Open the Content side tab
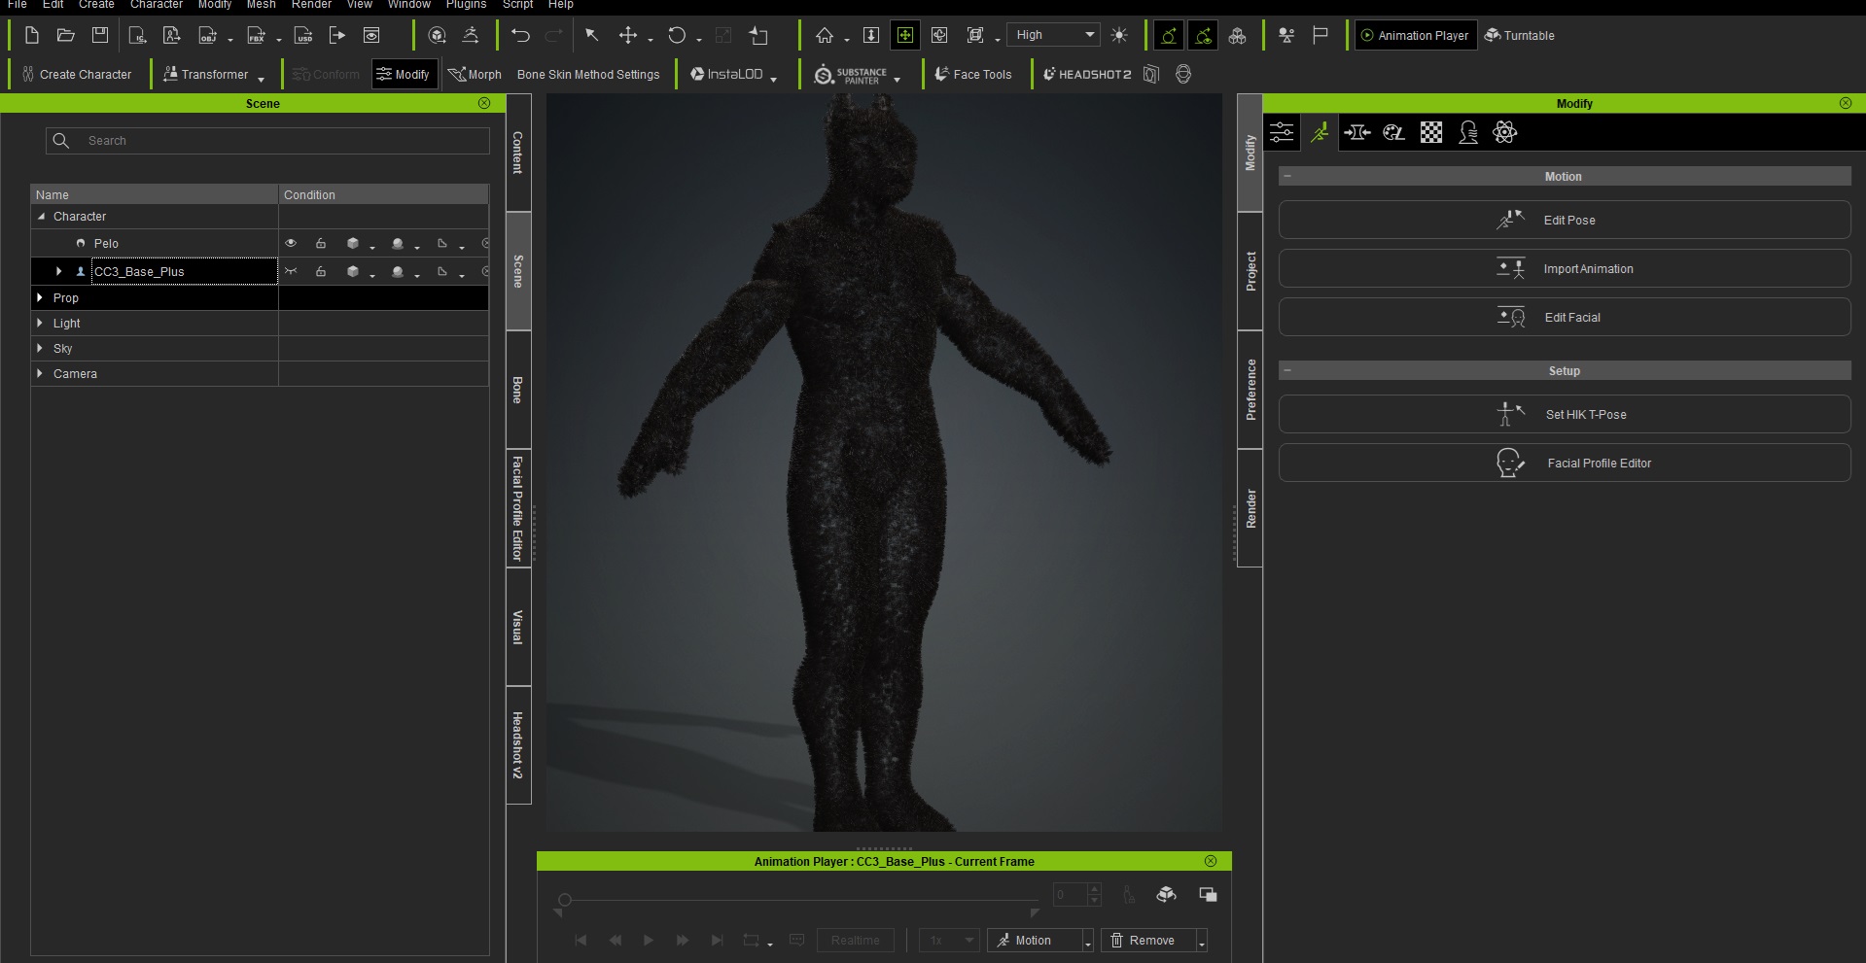Image resolution: width=1866 pixels, height=963 pixels. (x=518, y=153)
